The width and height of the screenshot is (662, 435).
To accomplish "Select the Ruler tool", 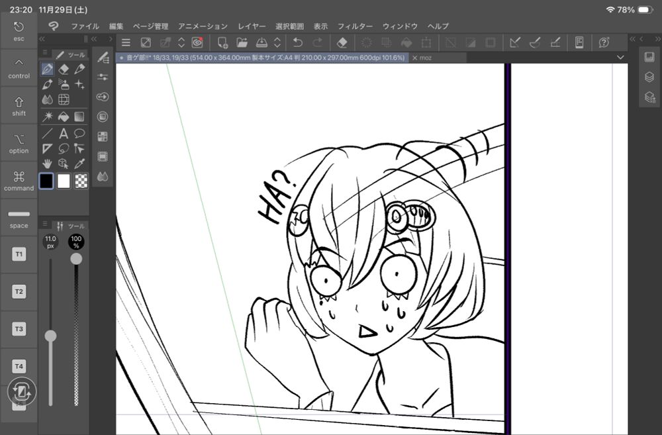I will 47,149.
